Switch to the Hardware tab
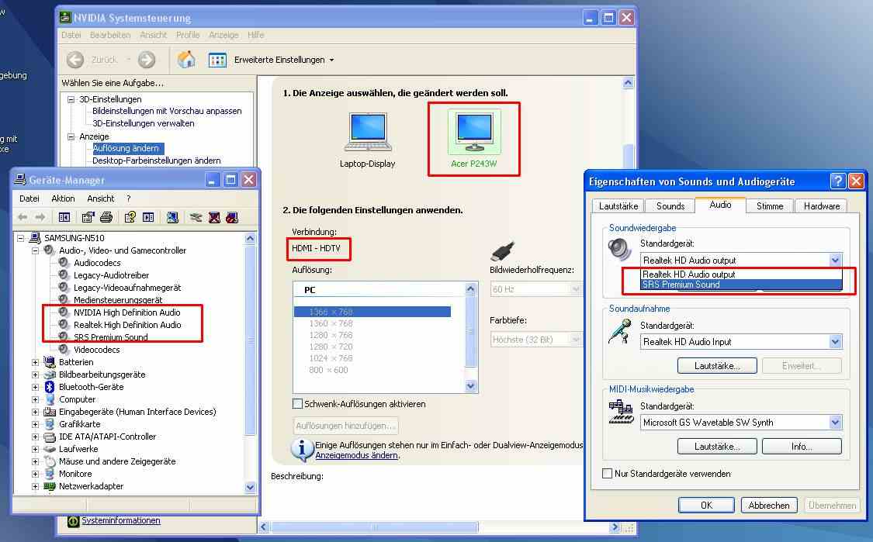The image size is (873, 542). point(821,206)
